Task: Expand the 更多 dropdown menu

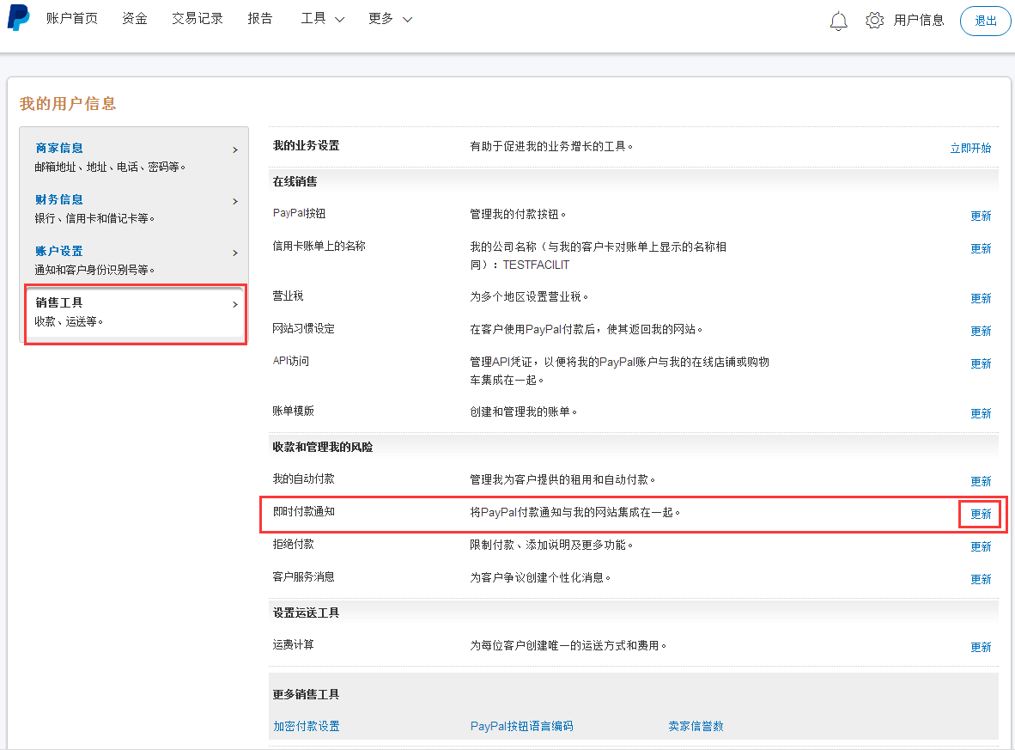Action: pos(390,19)
